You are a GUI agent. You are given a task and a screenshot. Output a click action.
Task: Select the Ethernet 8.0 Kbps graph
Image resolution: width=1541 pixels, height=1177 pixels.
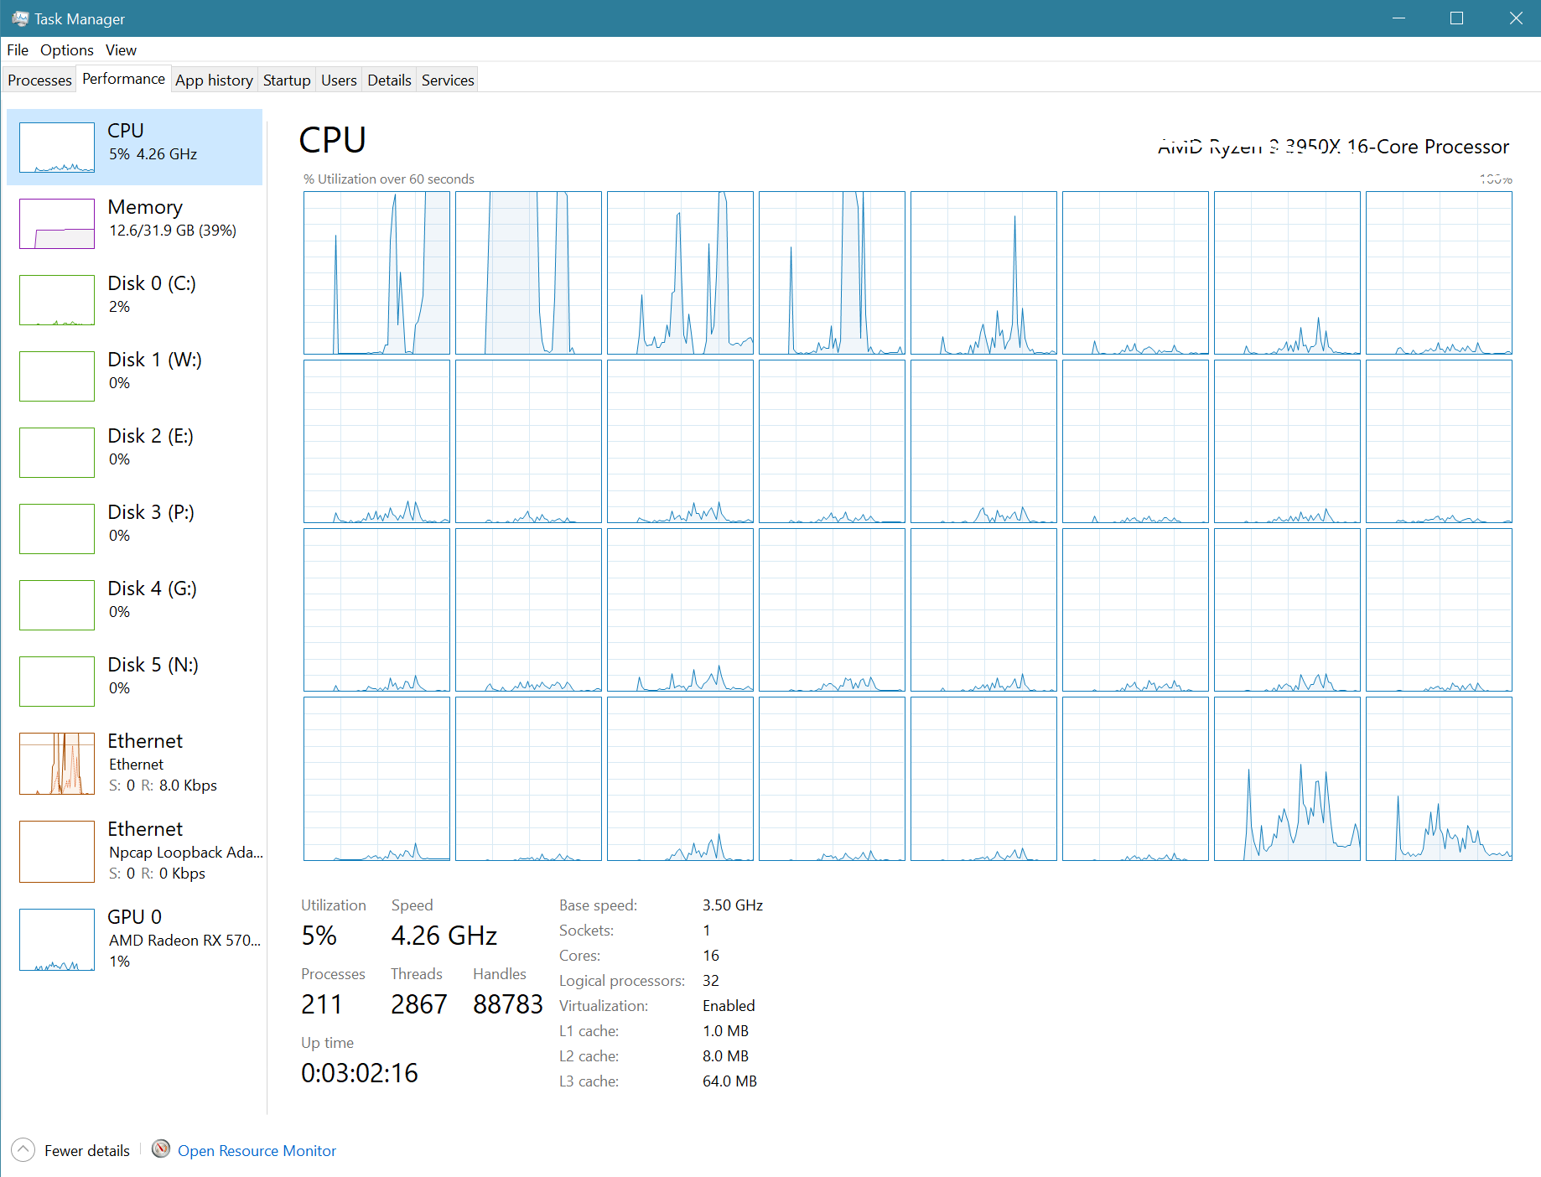(57, 764)
